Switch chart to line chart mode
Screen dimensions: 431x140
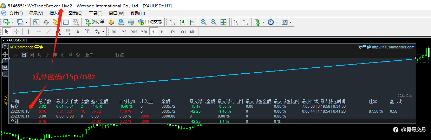192,22
